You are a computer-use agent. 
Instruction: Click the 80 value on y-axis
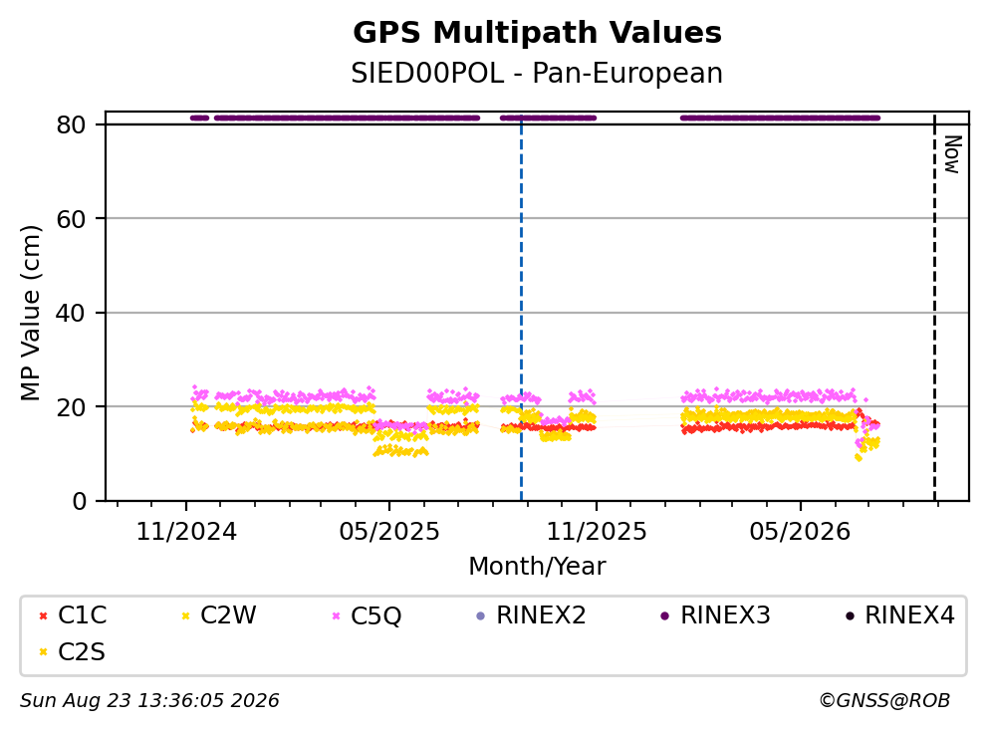[x=71, y=125]
